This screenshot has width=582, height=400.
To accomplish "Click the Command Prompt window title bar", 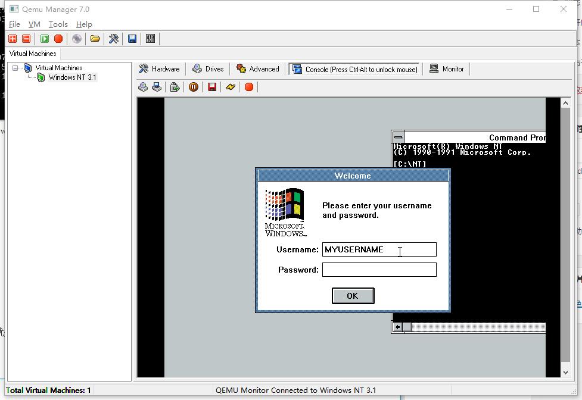I will point(475,137).
